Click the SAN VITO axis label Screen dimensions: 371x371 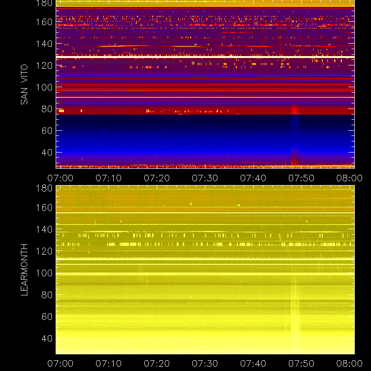point(24,84)
